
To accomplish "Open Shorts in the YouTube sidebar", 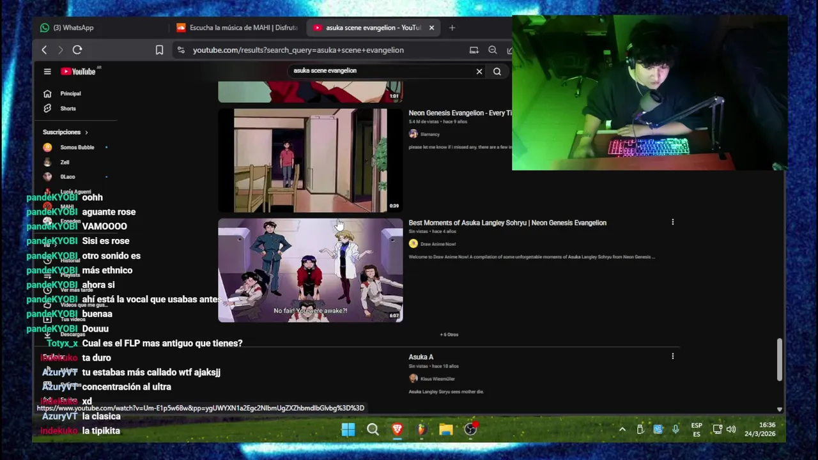I will click(x=68, y=109).
